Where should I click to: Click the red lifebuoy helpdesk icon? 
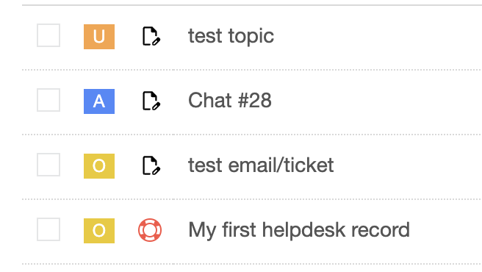click(x=150, y=230)
